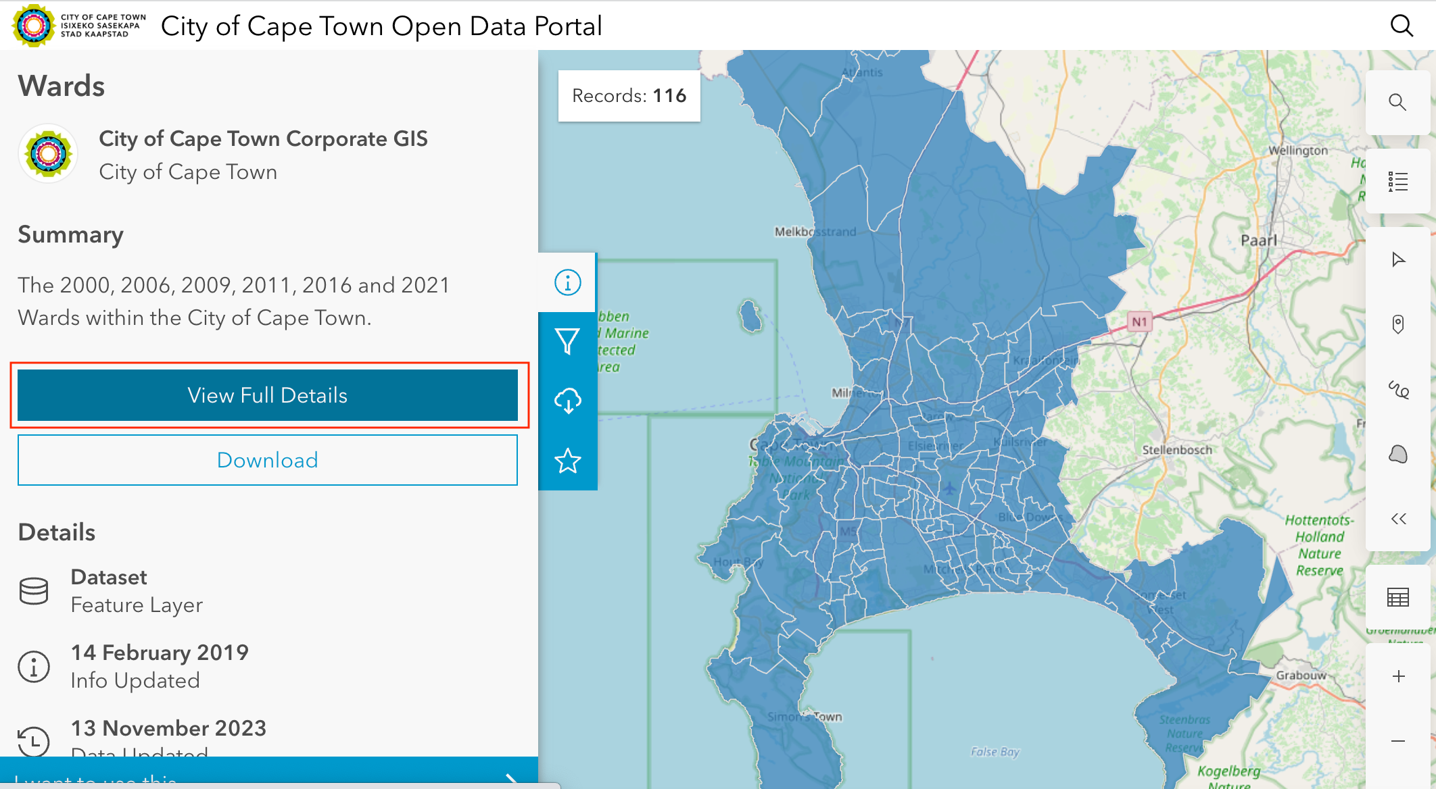Select the freehand line draw tool
This screenshot has height=789, width=1436.
pyautogui.click(x=1397, y=389)
